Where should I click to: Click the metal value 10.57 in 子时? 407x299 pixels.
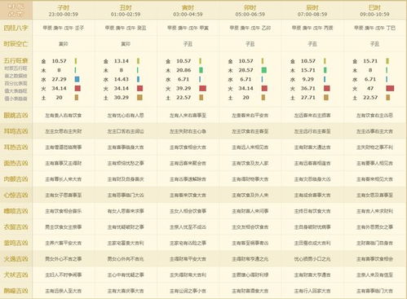tap(60, 61)
